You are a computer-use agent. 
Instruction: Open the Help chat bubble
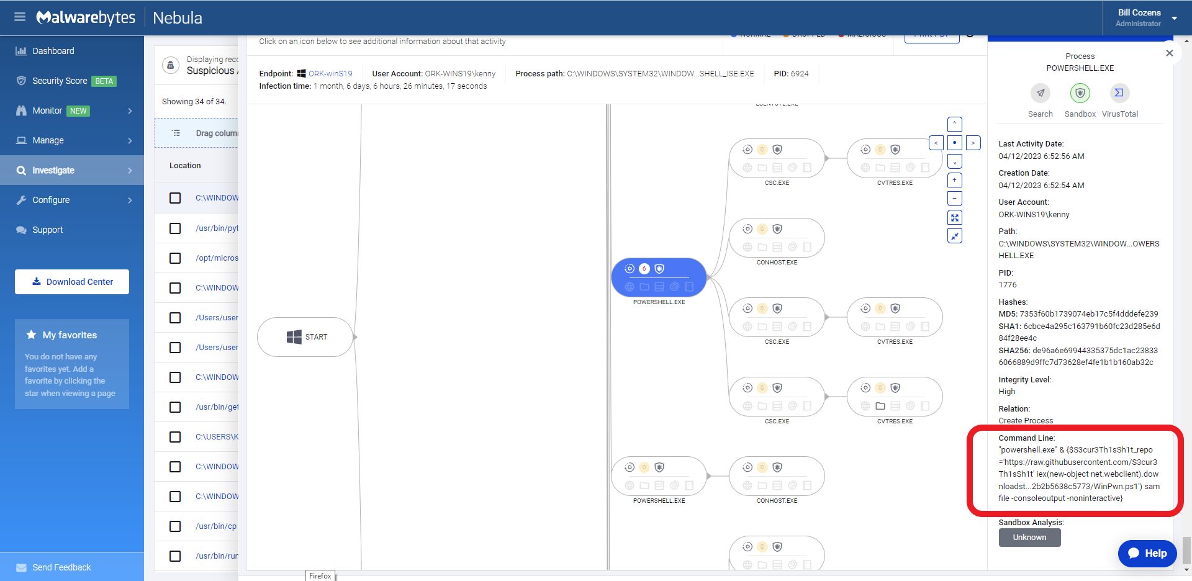pos(1147,553)
